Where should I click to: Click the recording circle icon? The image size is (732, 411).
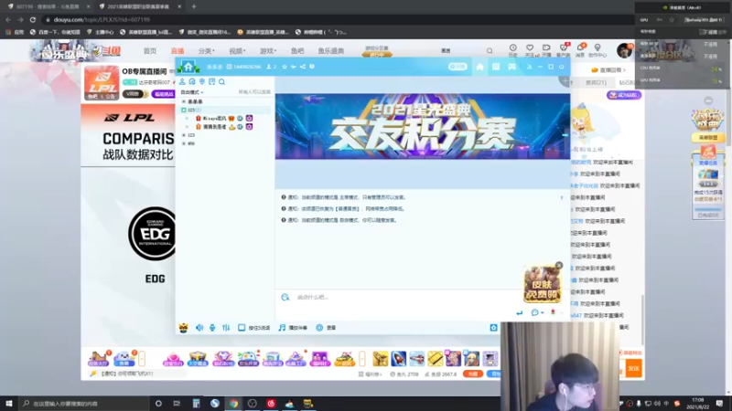pos(319,328)
